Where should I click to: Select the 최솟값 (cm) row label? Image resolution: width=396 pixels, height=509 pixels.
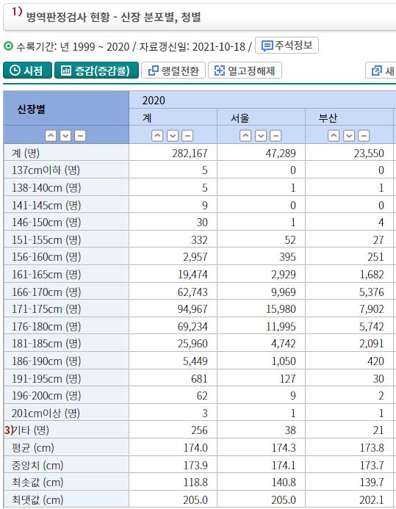[x=37, y=483]
